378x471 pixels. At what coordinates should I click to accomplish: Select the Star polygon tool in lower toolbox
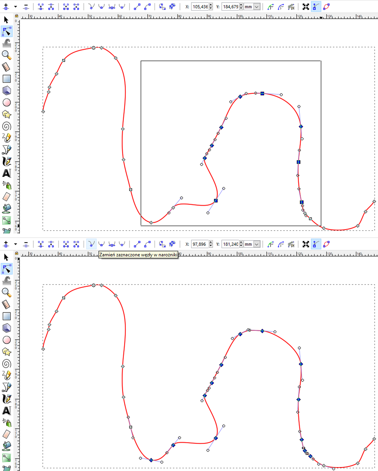6,352
